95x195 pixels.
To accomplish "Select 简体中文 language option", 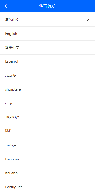I will (47, 20).
